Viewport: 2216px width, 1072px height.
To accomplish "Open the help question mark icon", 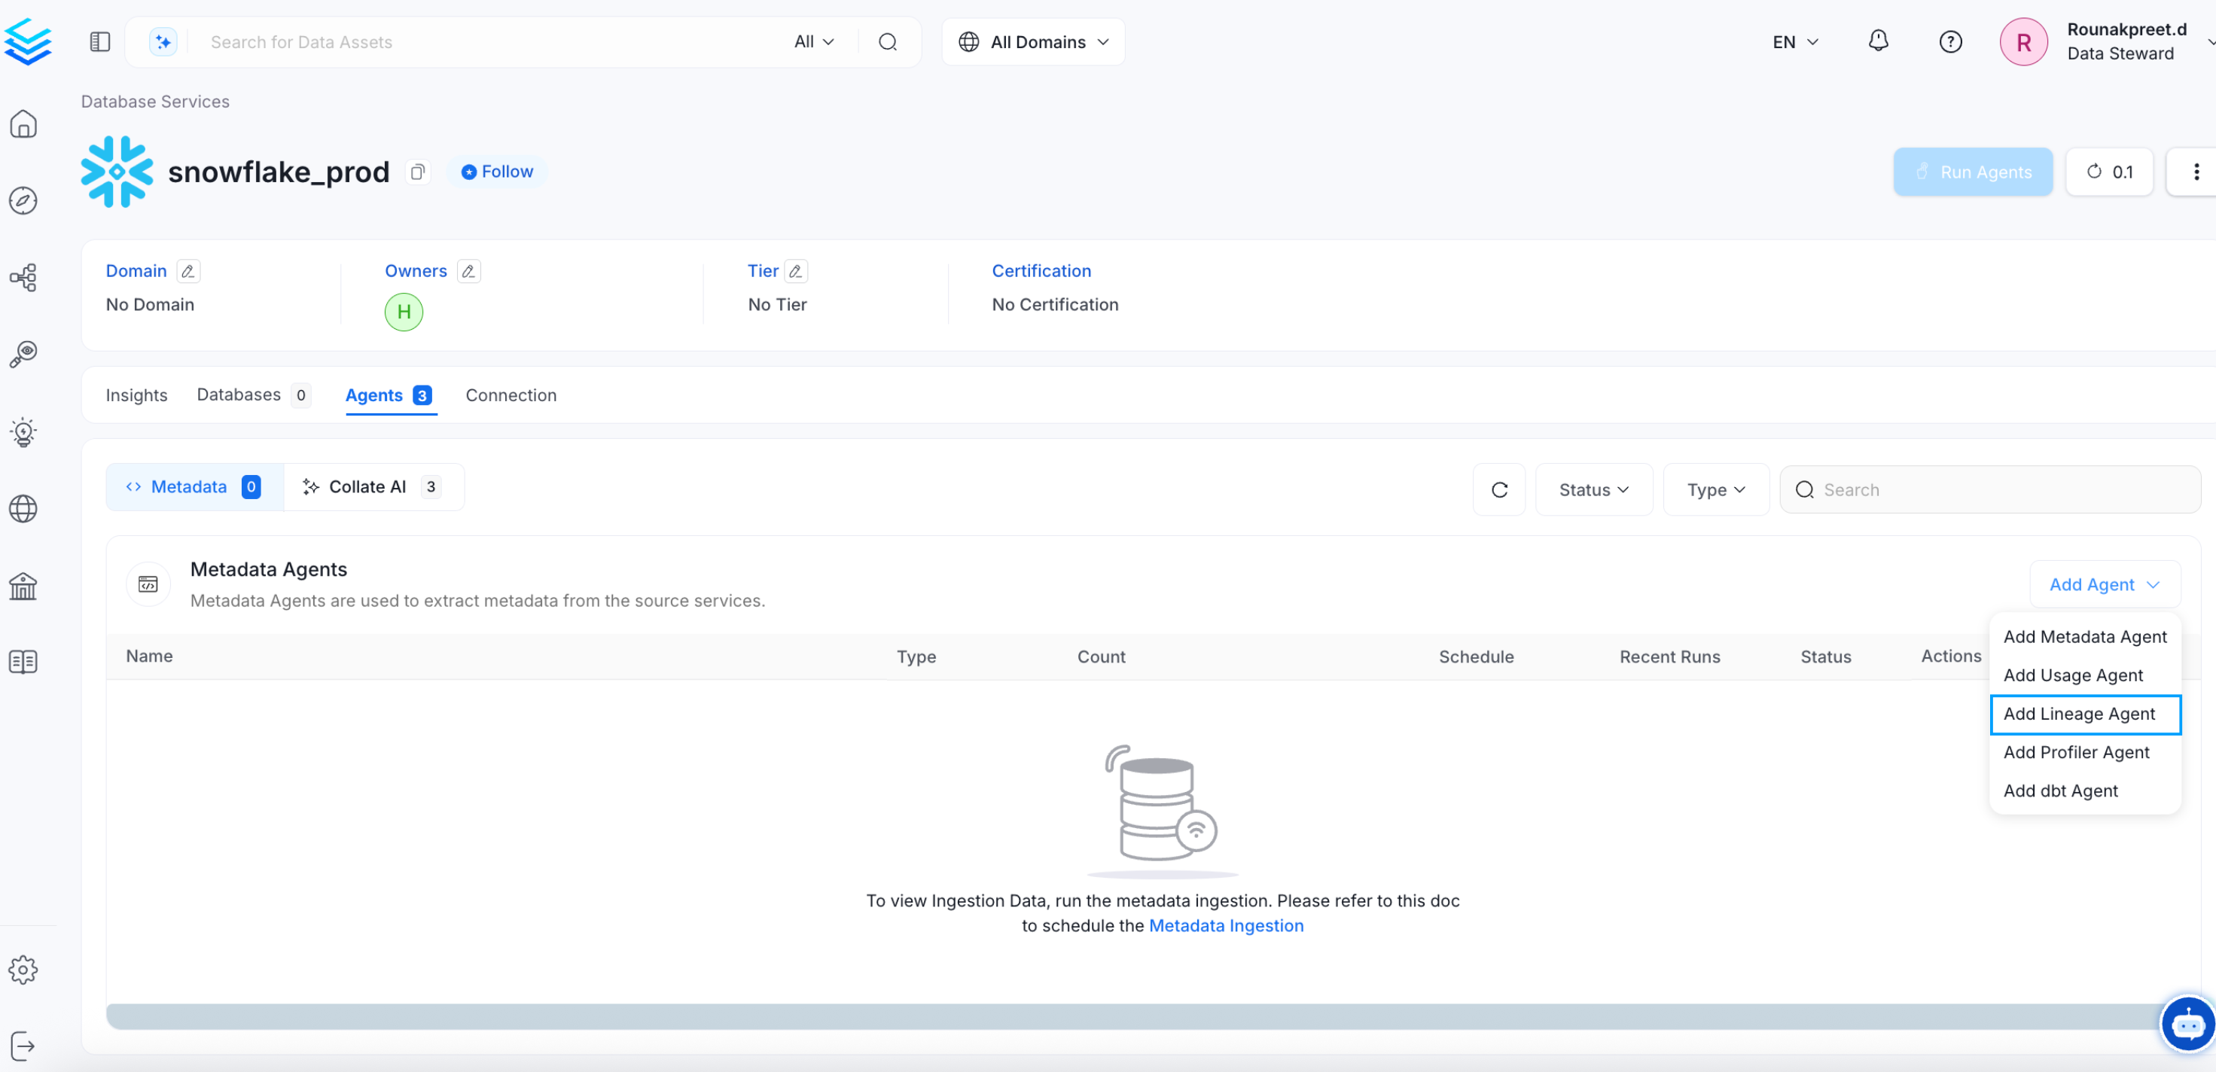I will [x=1950, y=41].
